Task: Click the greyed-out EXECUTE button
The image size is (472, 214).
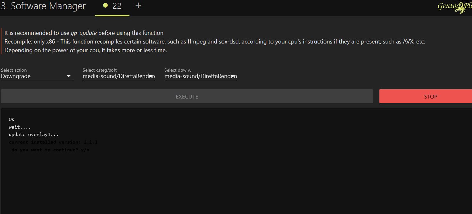Action: (x=187, y=96)
